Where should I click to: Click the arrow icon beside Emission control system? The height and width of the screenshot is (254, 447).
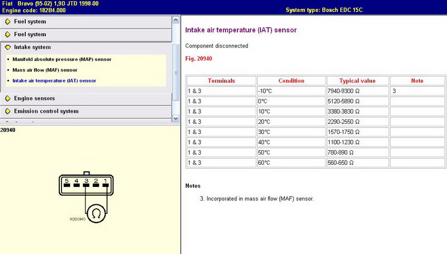pos(8,112)
